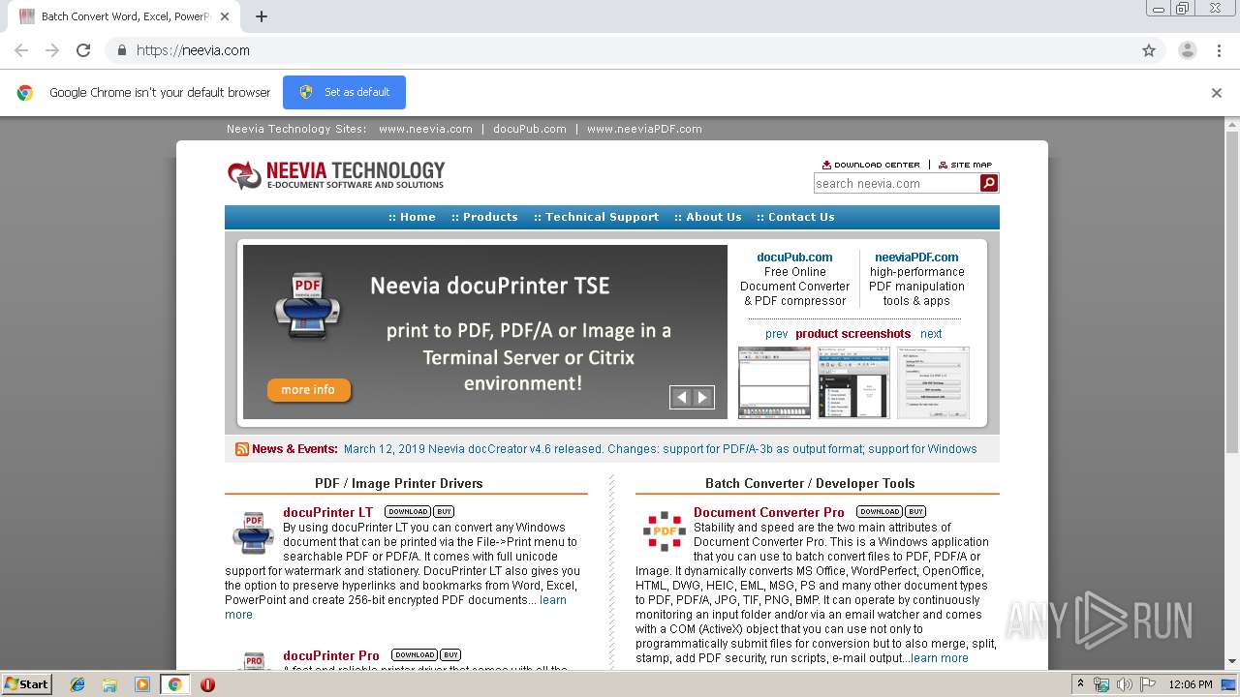Open the docuPrinter Pro title link
Image resolution: width=1240 pixels, height=697 pixels.
point(331,655)
